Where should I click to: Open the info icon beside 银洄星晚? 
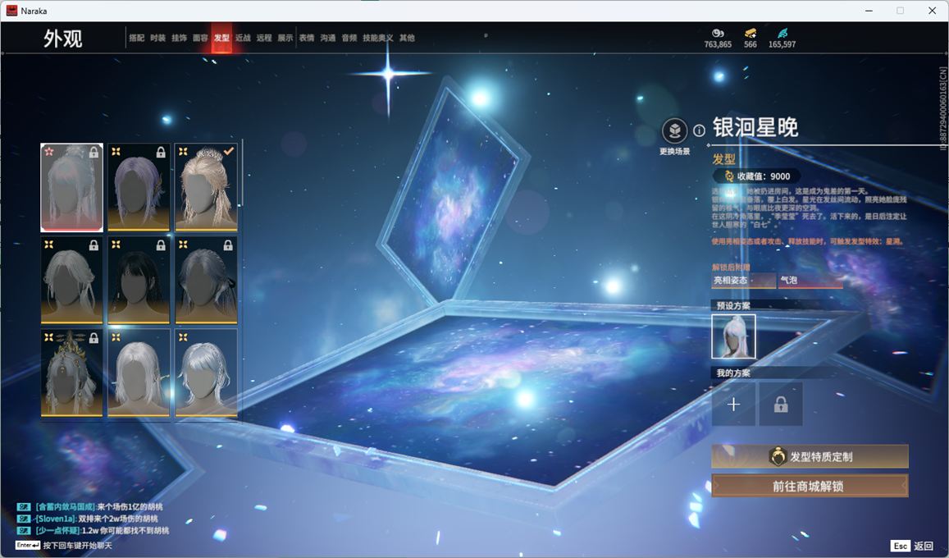pyautogui.click(x=699, y=130)
